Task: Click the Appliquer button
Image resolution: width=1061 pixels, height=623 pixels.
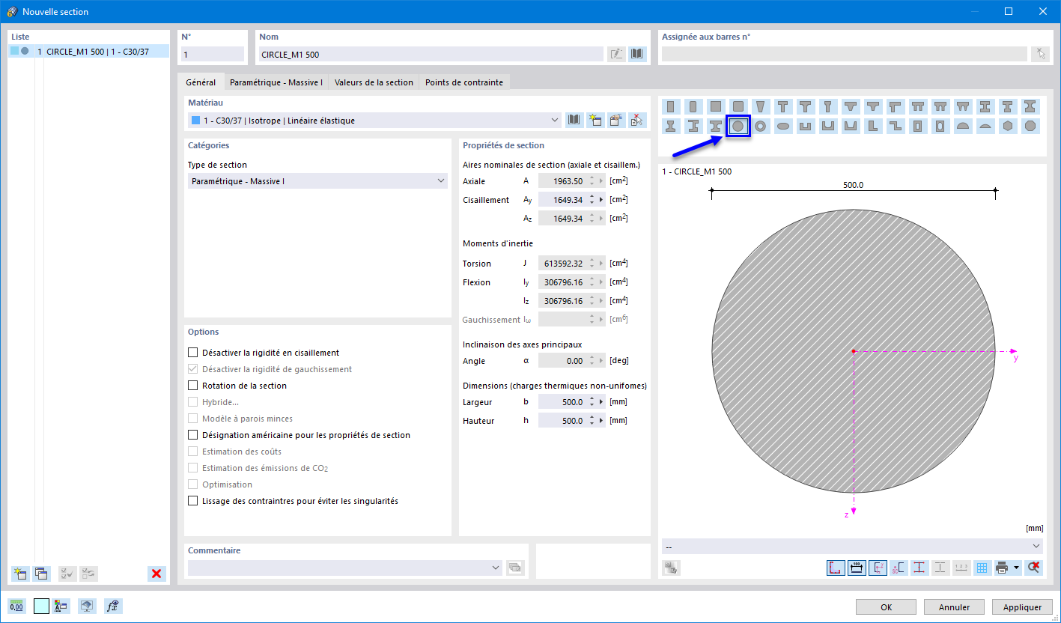Action: (x=1021, y=607)
